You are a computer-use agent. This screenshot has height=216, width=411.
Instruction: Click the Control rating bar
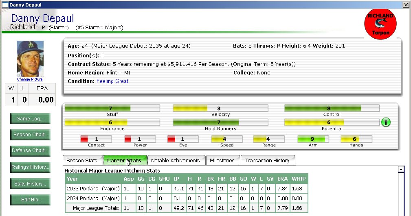coord(332,108)
